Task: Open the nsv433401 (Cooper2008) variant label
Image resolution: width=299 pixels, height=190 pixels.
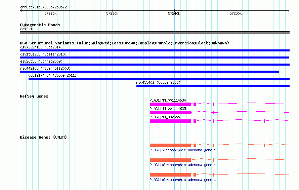Action: [158, 82]
